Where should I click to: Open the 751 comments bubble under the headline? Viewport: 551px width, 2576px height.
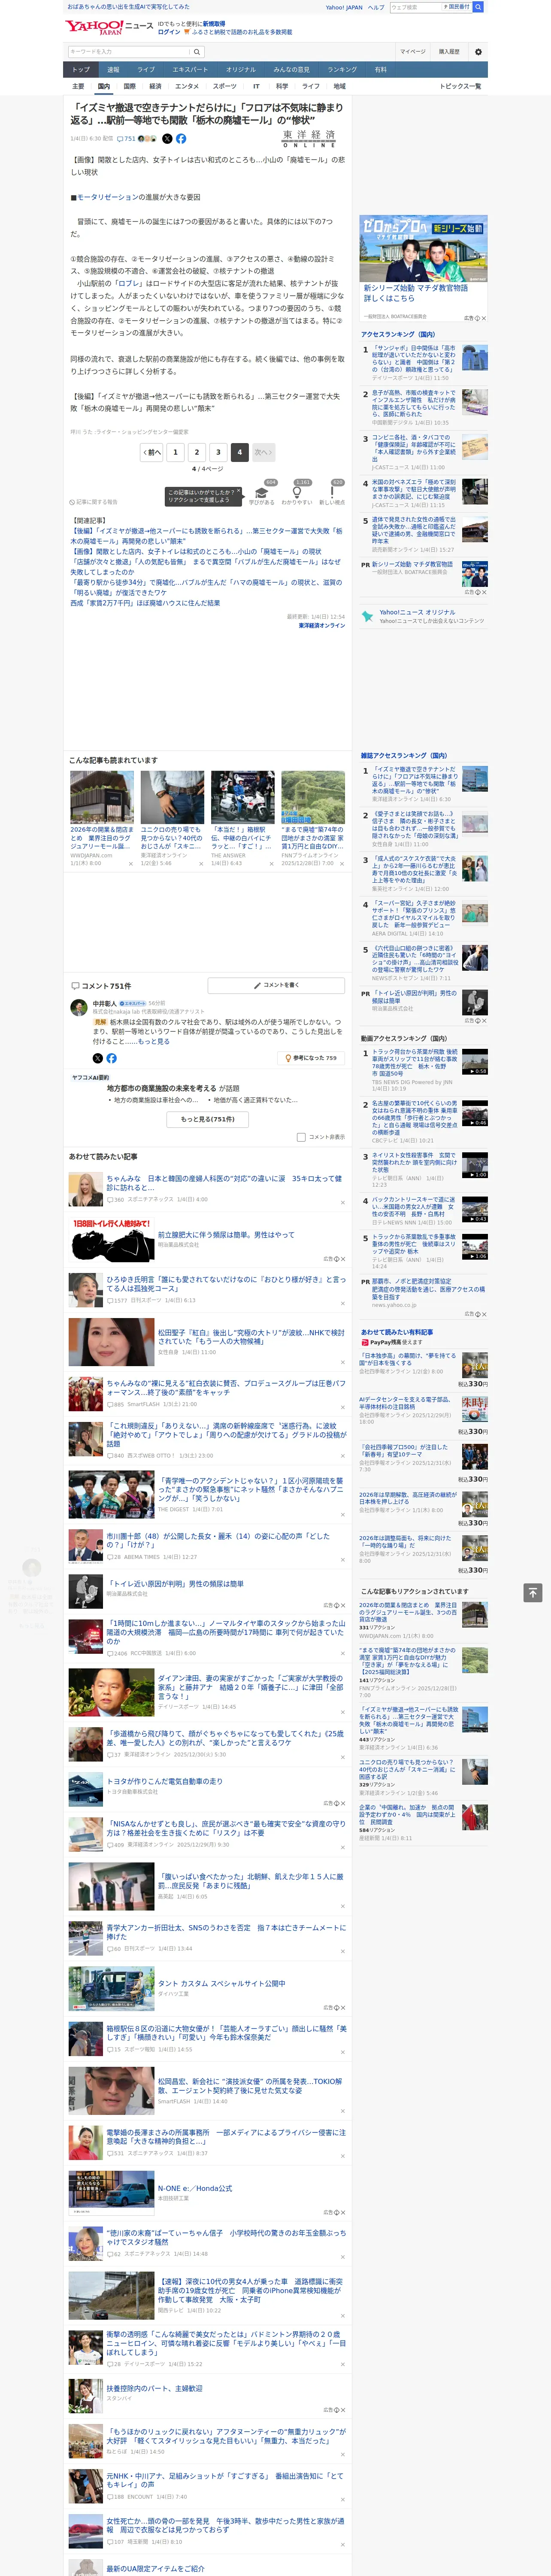(x=126, y=139)
